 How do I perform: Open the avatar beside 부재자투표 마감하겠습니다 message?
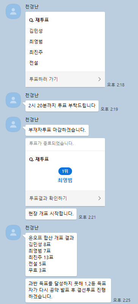tap(13, 124)
